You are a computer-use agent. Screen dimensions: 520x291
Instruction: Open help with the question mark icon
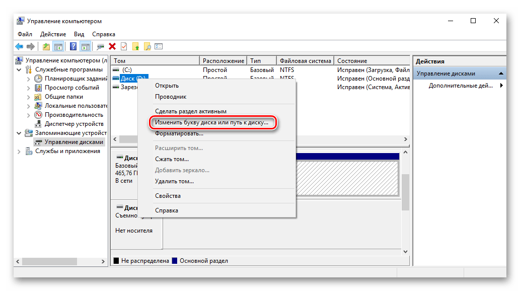pos(73,47)
